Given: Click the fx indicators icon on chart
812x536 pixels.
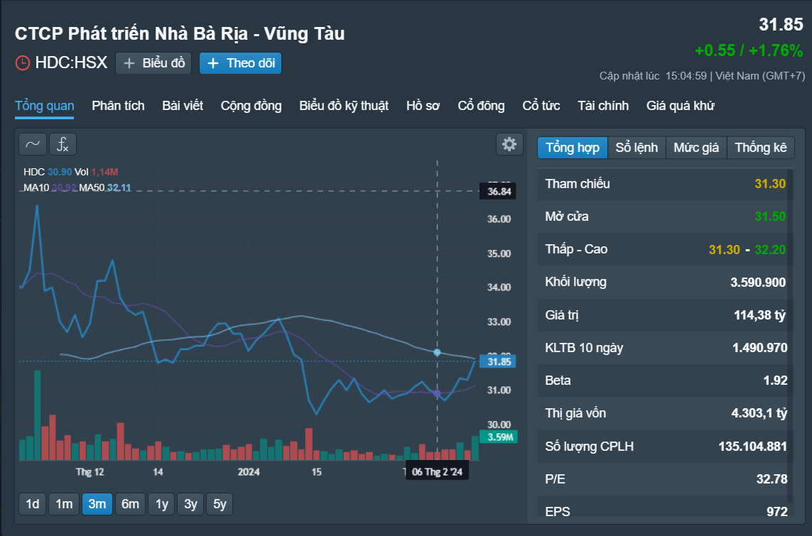Looking at the screenshot, I should (x=63, y=144).
